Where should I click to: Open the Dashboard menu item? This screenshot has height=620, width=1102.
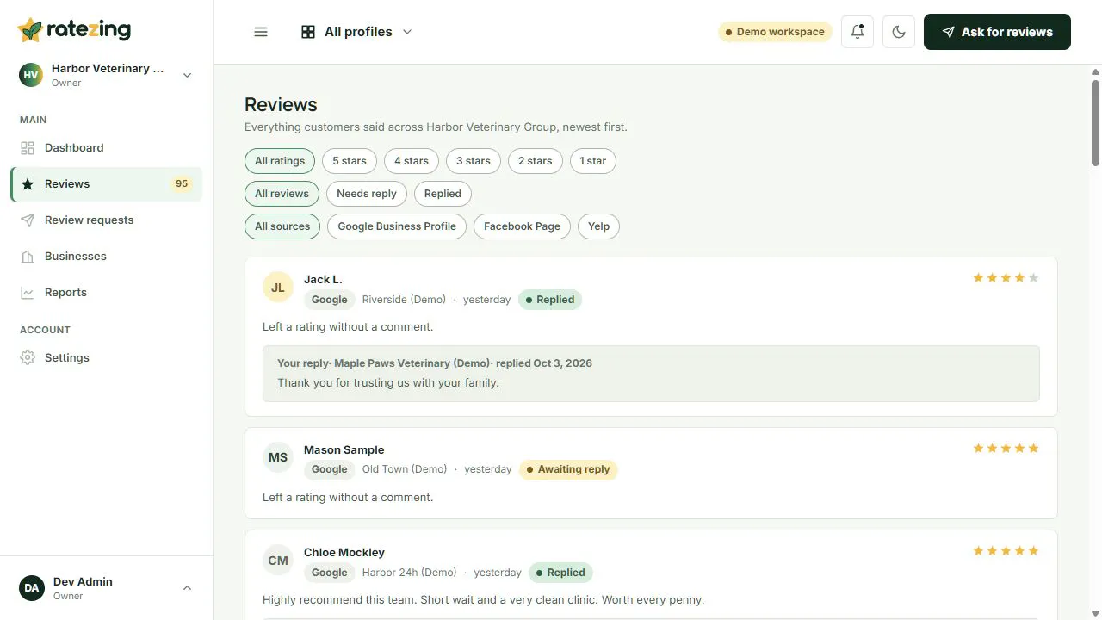click(x=106, y=148)
